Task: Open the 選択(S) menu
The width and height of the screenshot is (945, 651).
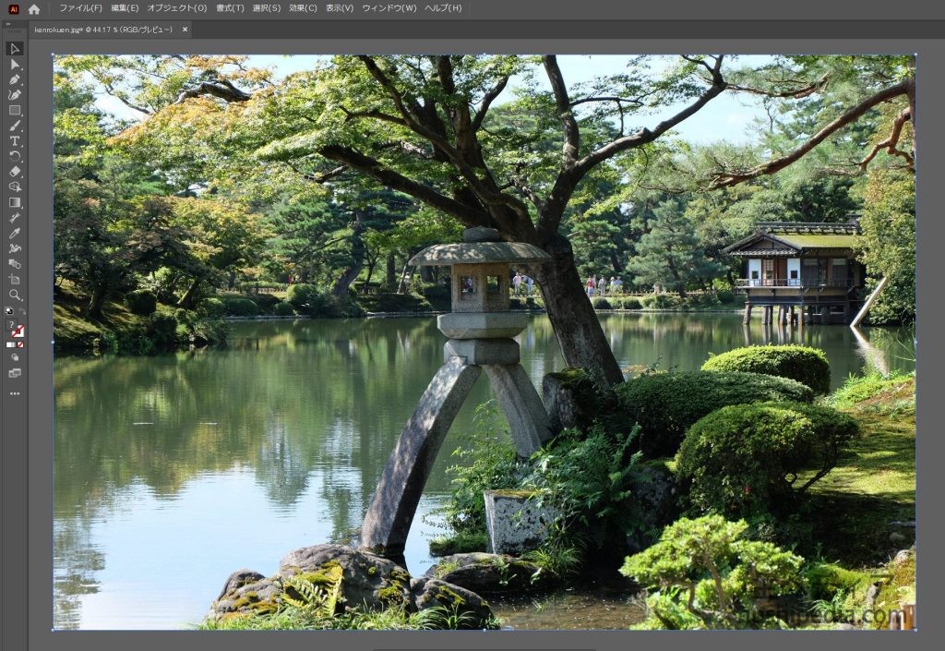Action: (267, 8)
